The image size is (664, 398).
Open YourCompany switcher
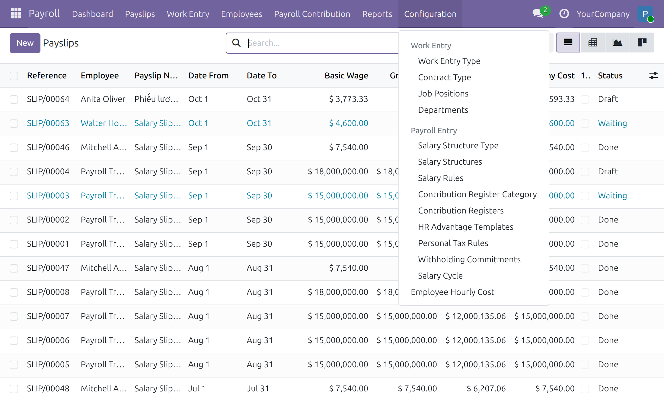[603, 14]
